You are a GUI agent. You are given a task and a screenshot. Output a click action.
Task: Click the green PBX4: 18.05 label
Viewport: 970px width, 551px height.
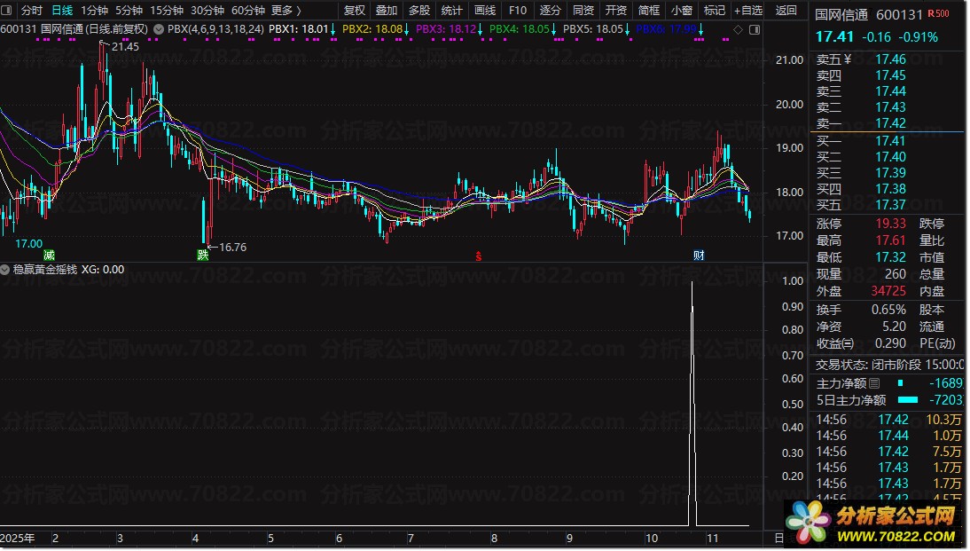(519, 29)
